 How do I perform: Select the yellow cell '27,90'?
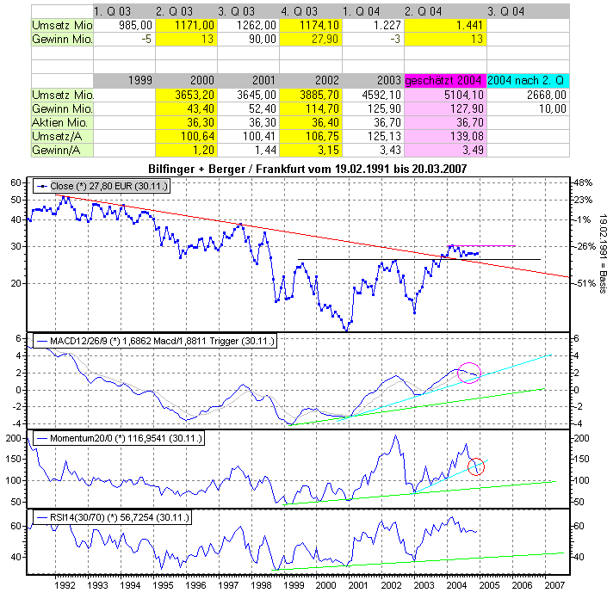click(311, 39)
